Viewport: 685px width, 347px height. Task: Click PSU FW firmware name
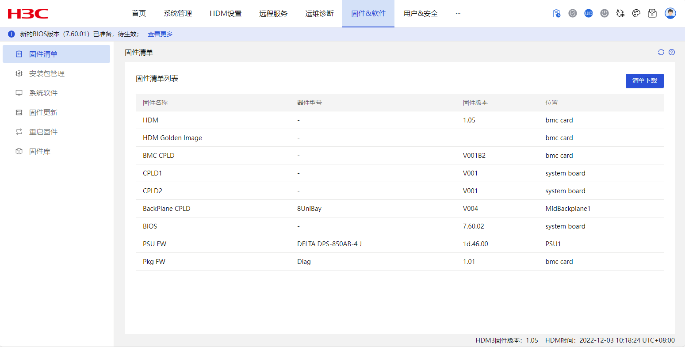coord(155,244)
